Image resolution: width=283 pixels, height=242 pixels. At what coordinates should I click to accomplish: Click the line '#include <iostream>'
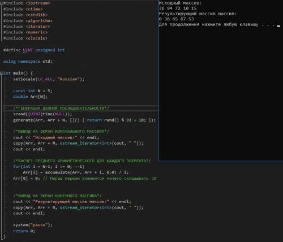tap(27, 3)
